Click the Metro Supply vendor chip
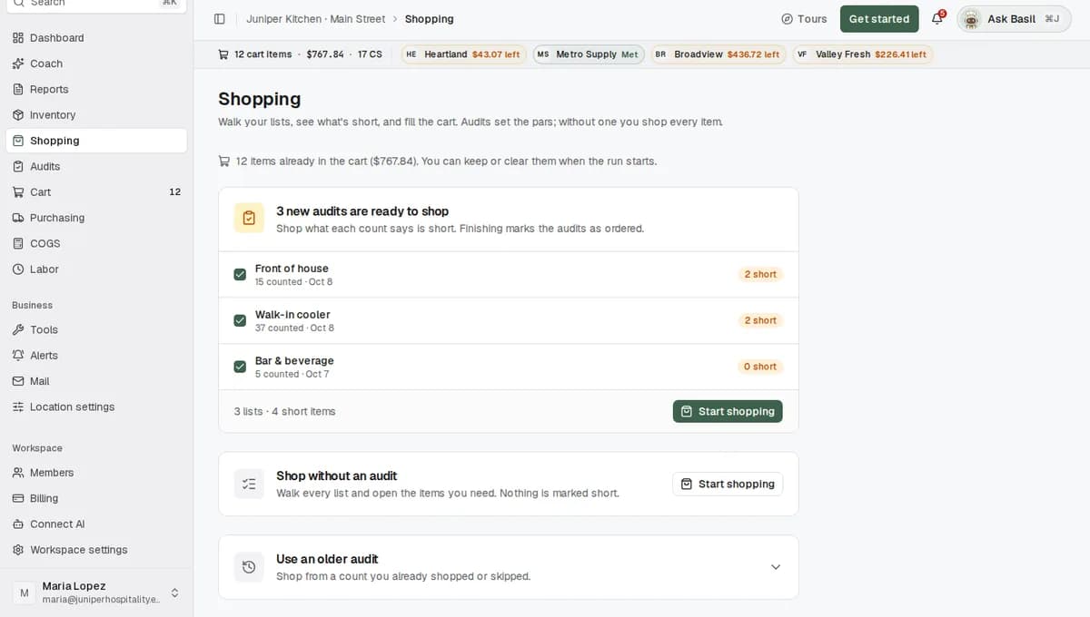1090x617 pixels. [x=589, y=54]
